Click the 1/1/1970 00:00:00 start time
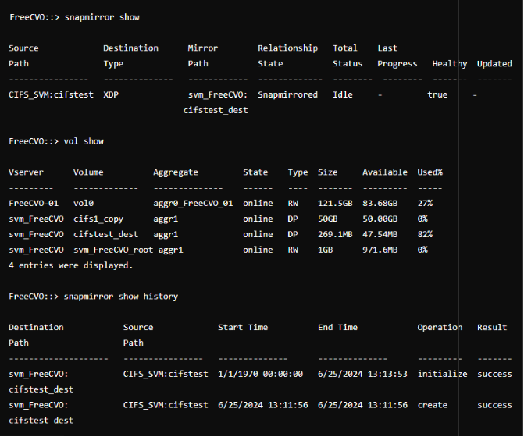The image size is (524, 437). tap(260, 374)
